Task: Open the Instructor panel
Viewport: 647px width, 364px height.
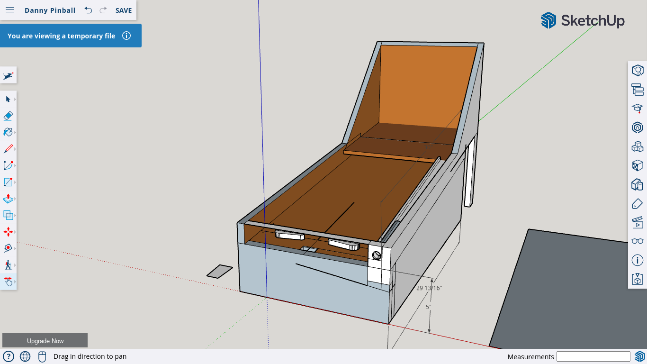Action: click(637, 260)
